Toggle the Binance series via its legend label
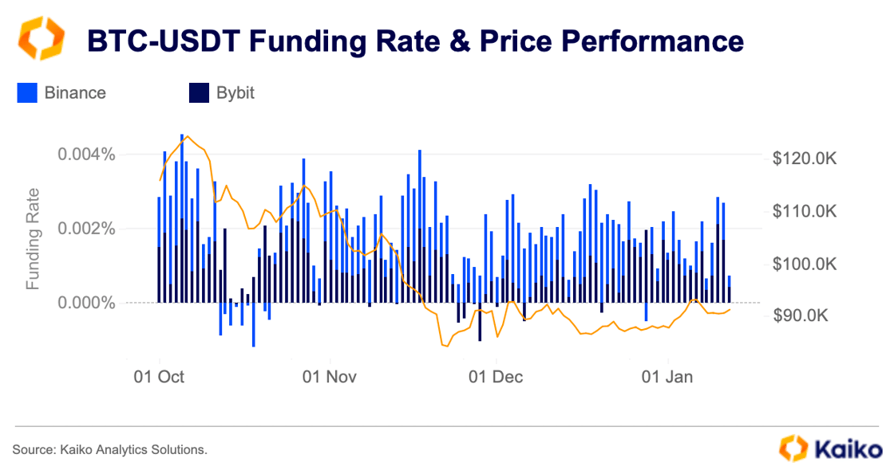The width and height of the screenshot is (894, 474). (x=75, y=93)
